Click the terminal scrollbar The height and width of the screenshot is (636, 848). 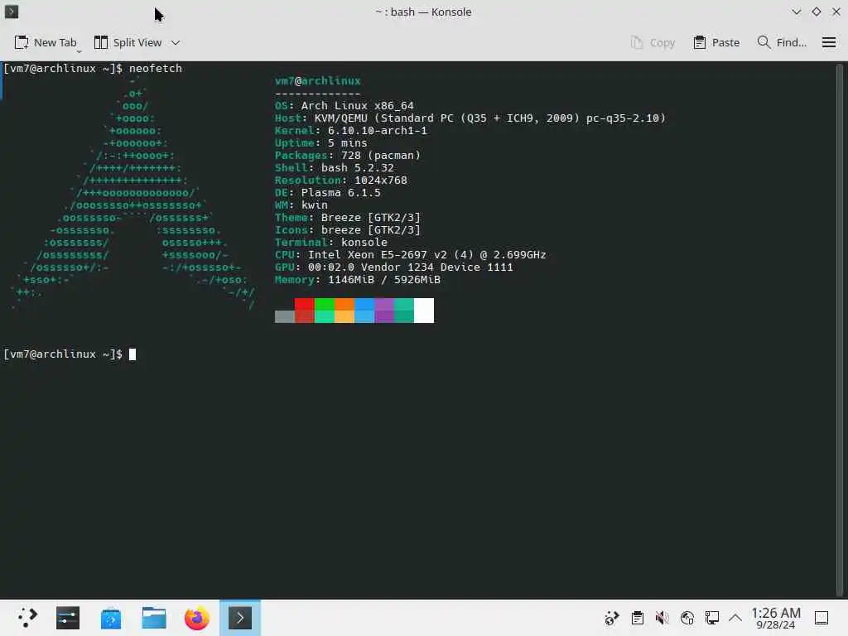(840, 330)
